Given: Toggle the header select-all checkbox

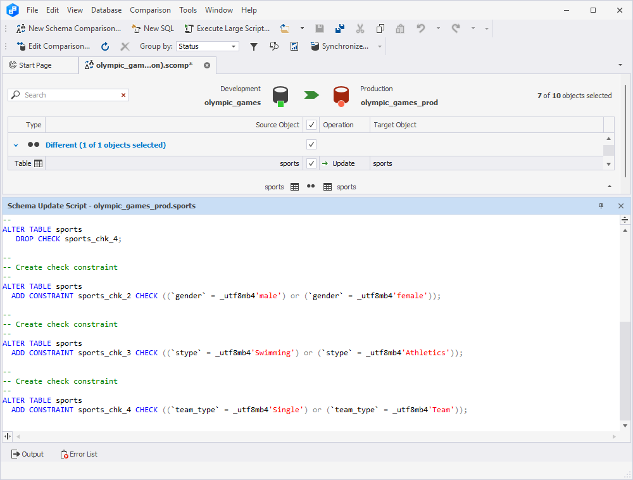Looking at the screenshot, I should pos(311,125).
